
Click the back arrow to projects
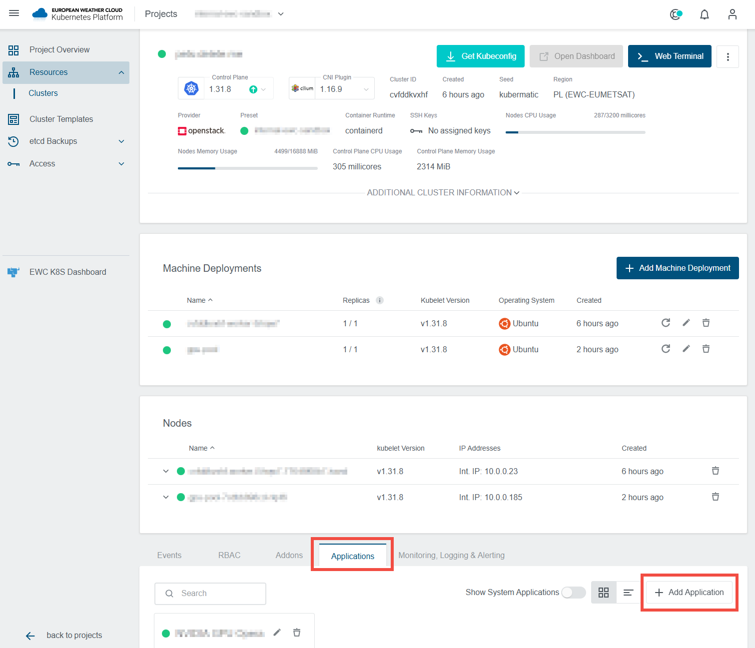[30, 636]
